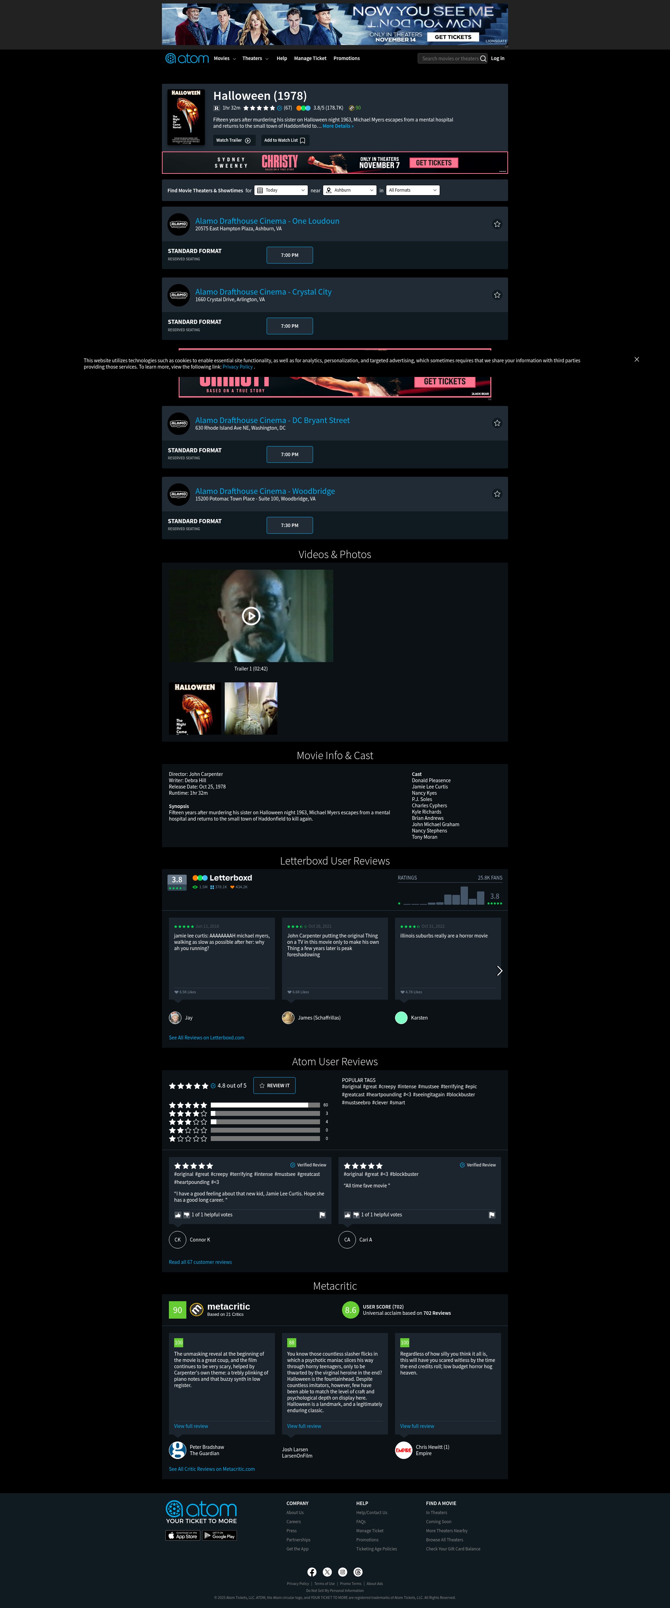The image size is (670, 1608).
Task: Click Privacy Policy in cookie notice
Action: pos(238,367)
